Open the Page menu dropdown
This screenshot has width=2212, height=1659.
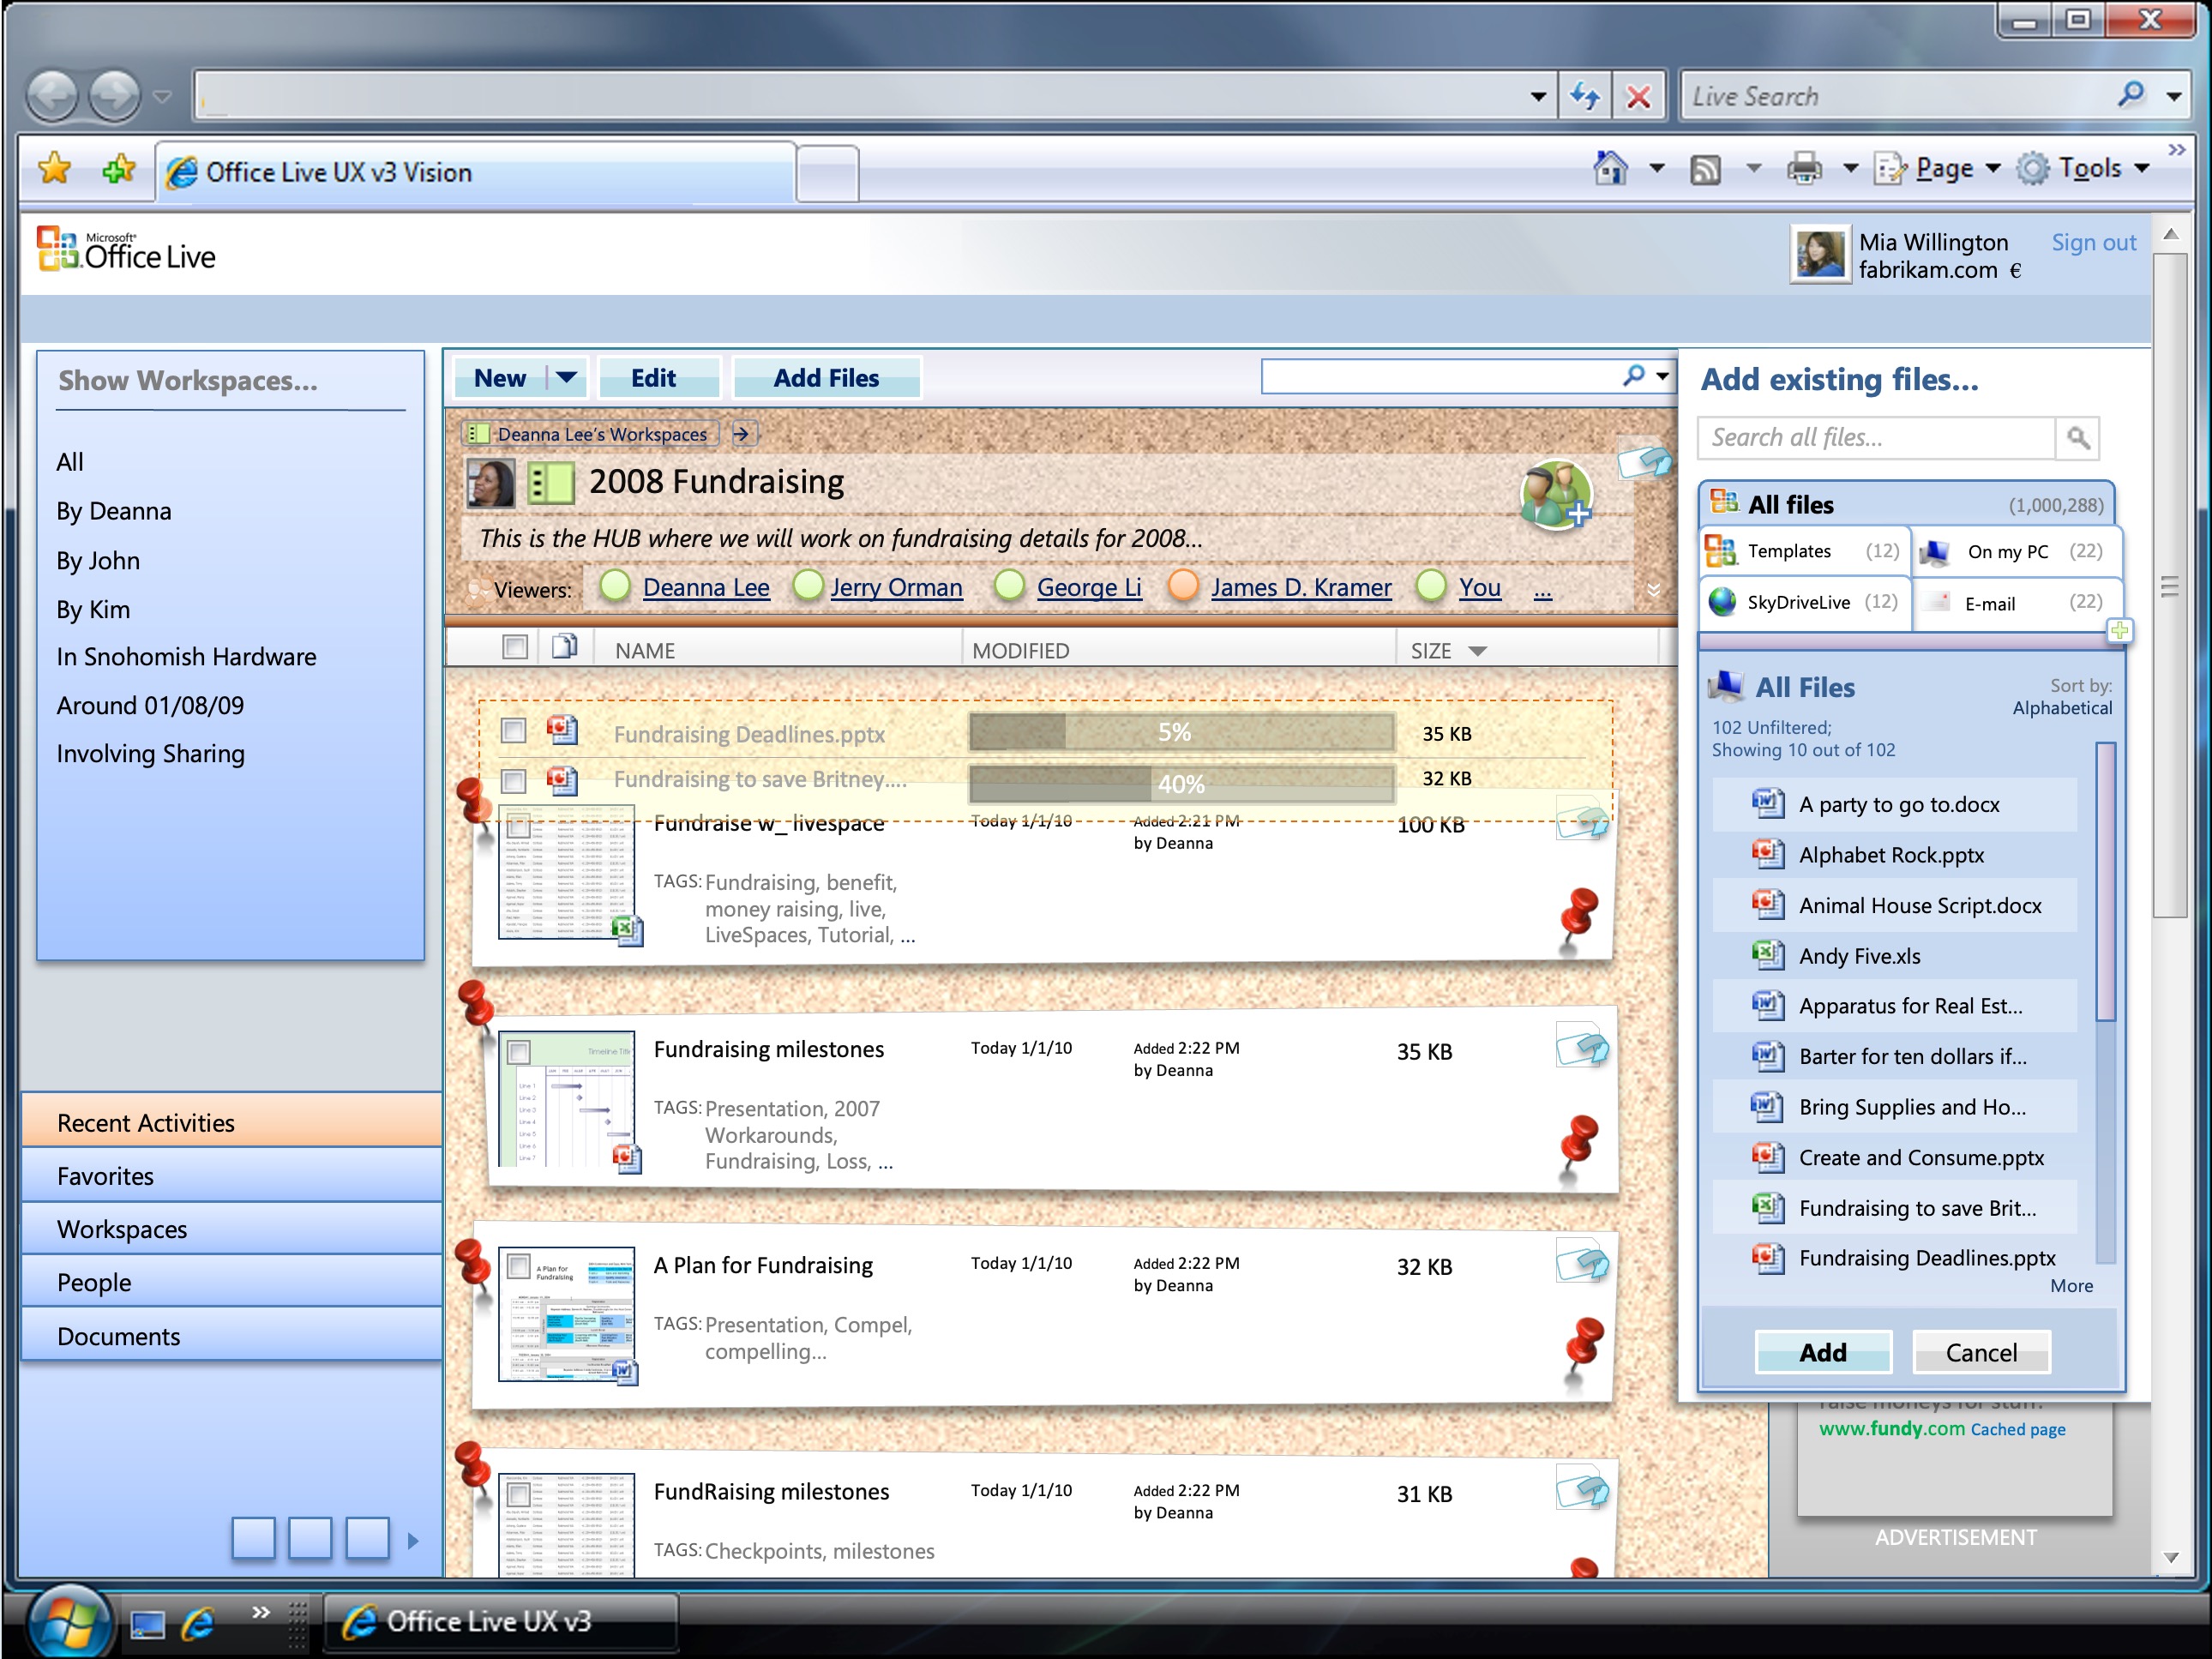pos(1993,169)
